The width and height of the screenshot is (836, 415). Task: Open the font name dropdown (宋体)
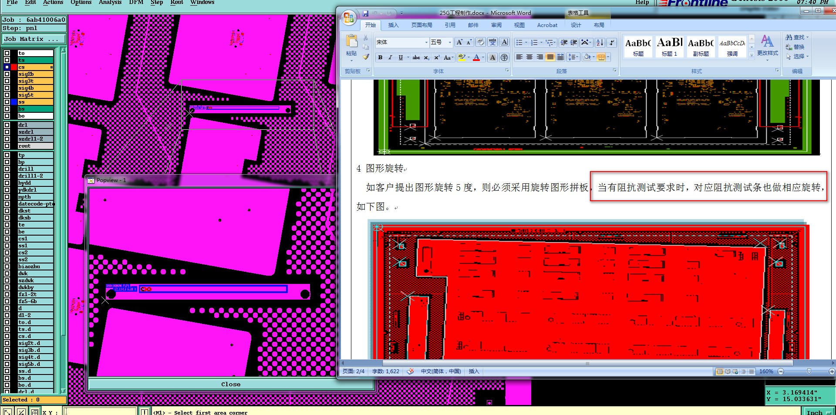(x=426, y=42)
